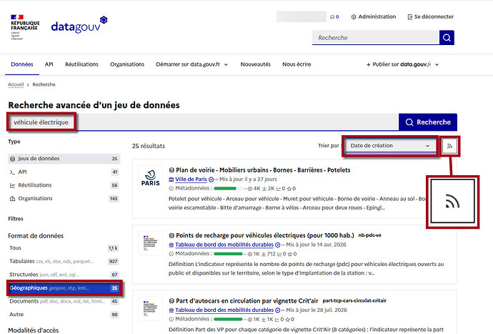
Task: Click certified badge next to Ville de Paris
Action: coord(211,180)
